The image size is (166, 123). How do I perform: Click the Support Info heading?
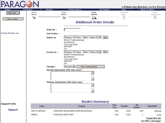click(8, 104)
